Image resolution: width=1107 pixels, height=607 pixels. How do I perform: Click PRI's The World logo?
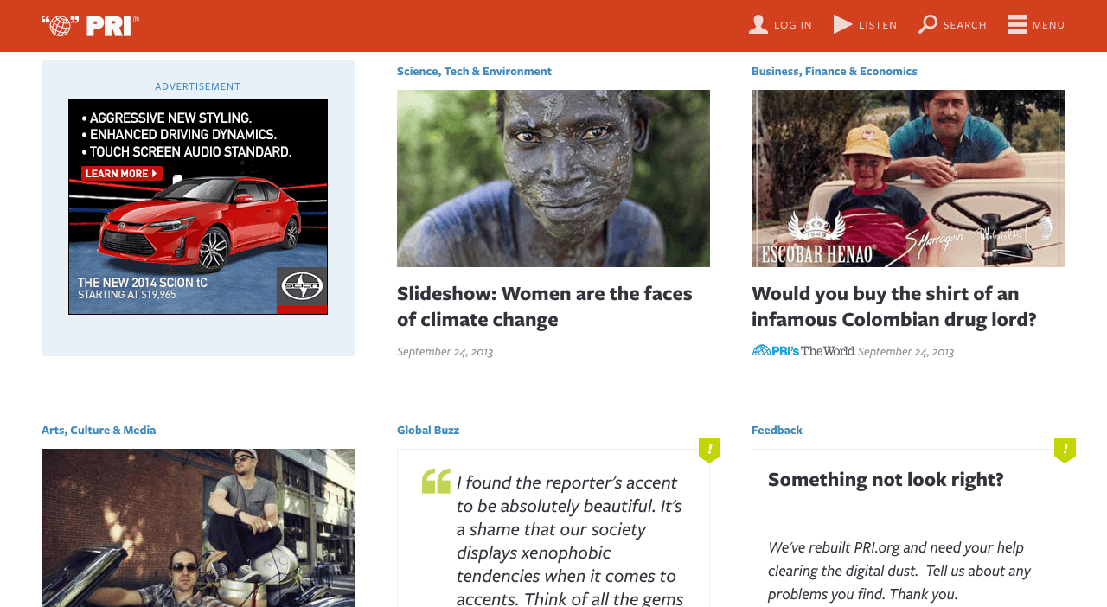coord(803,351)
